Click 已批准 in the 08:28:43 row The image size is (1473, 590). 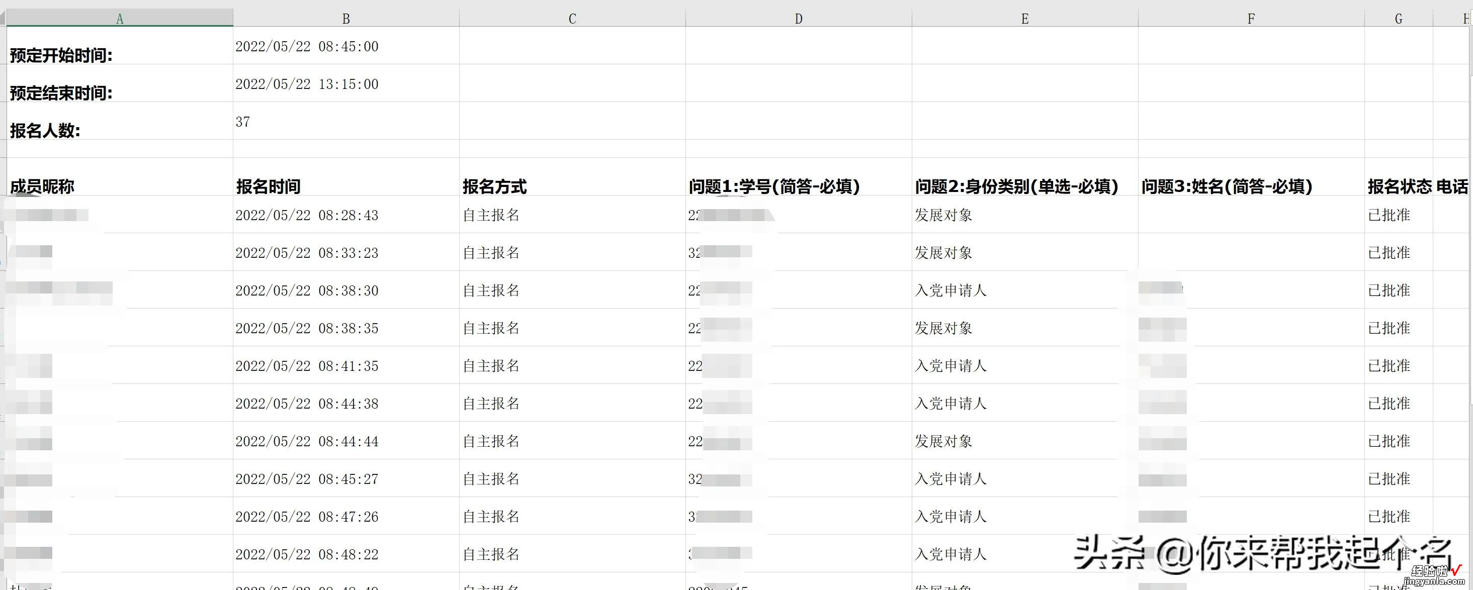[x=1390, y=215]
